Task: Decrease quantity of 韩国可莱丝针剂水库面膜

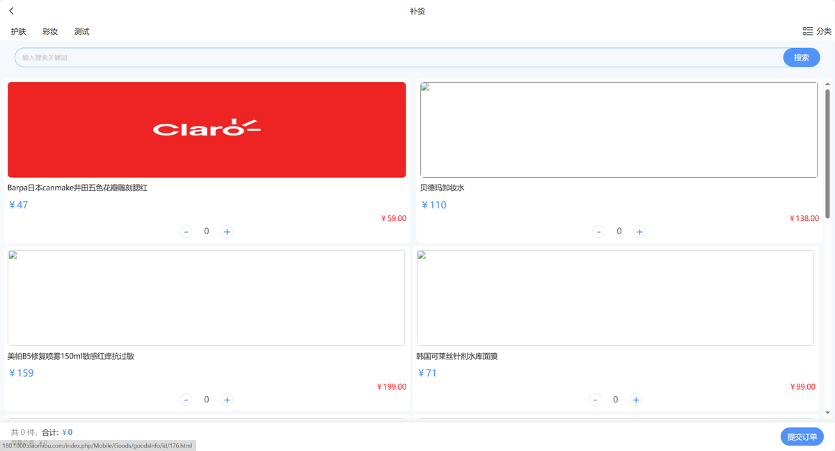Action: pyautogui.click(x=595, y=400)
